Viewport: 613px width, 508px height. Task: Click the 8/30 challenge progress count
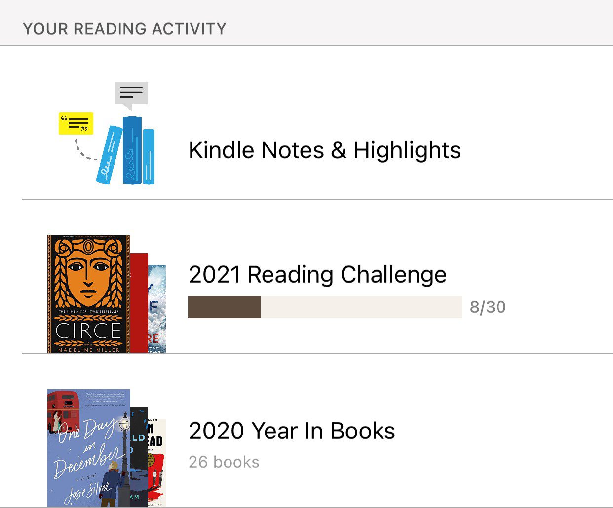488,307
